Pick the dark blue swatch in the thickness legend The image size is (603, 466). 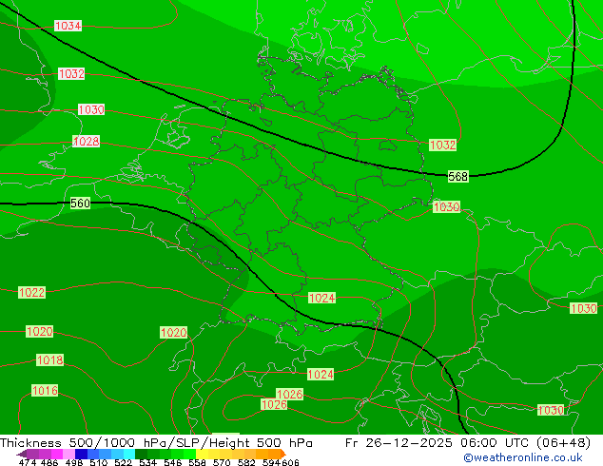click(81, 454)
